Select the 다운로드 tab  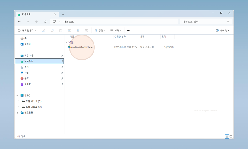(x=37, y=14)
